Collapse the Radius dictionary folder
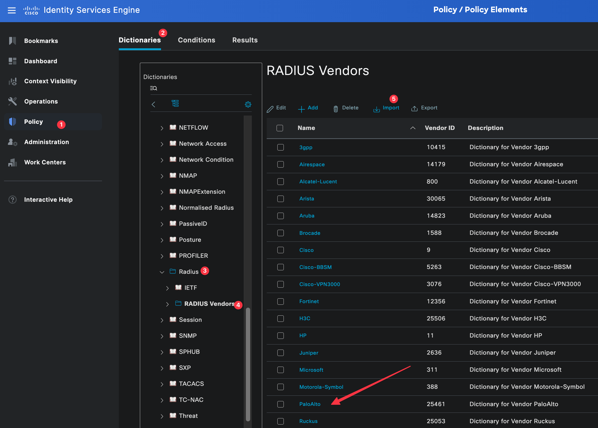The height and width of the screenshot is (428, 598). click(x=162, y=272)
